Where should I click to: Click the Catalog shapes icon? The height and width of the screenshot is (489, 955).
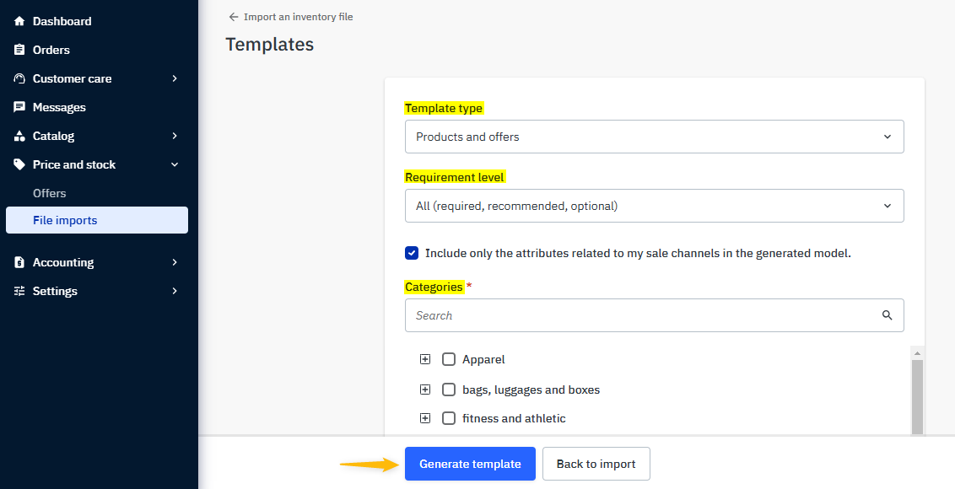pyautogui.click(x=19, y=136)
